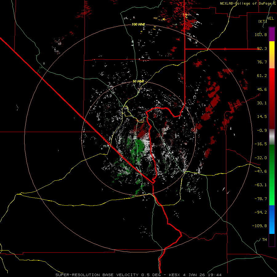
Task: Click the 50 NMI range ring label
Action: (x=138, y=82)
